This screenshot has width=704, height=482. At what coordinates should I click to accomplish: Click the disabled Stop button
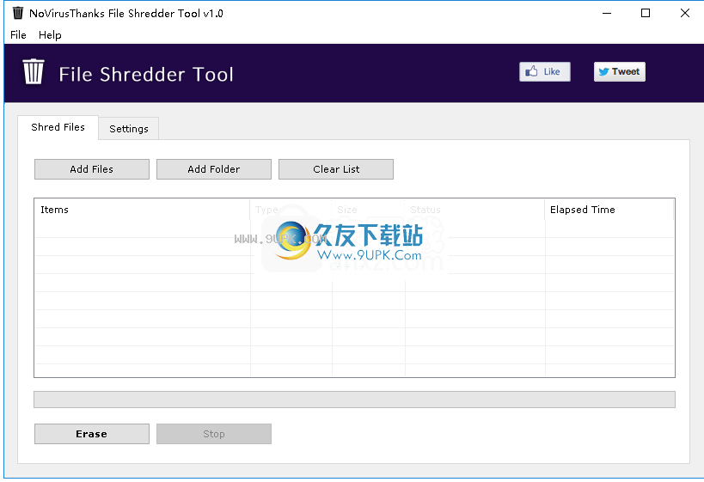(x=214, y=434)
